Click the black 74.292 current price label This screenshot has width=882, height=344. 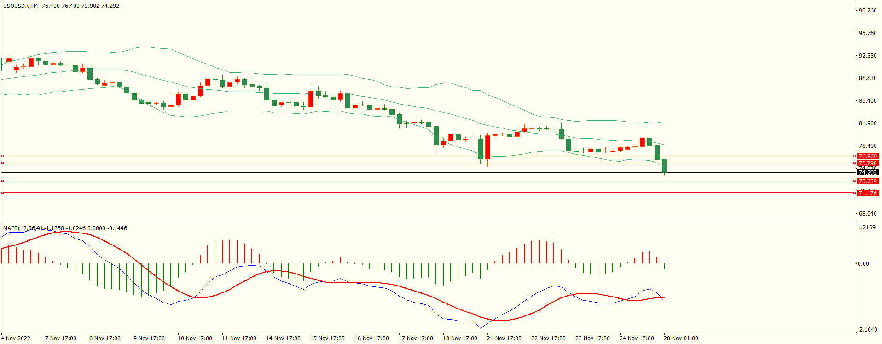868,173
